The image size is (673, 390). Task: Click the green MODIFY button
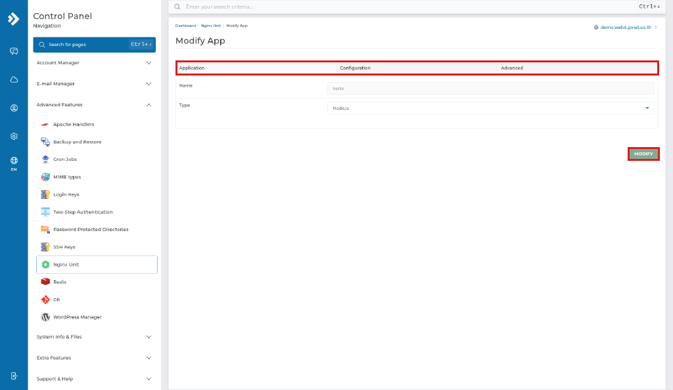click(643, 154)
